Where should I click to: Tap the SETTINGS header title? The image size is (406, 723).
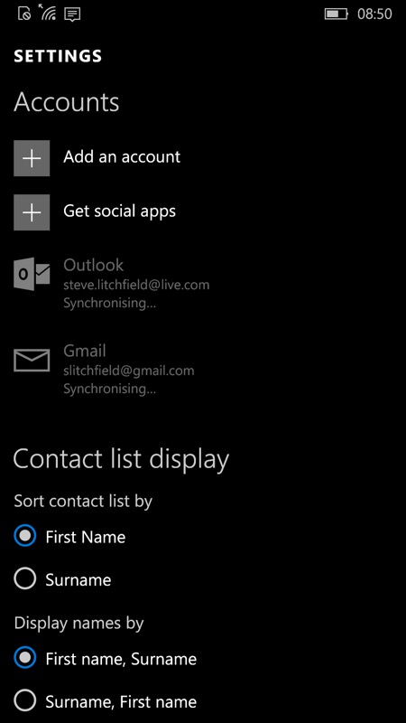[58, 56]
